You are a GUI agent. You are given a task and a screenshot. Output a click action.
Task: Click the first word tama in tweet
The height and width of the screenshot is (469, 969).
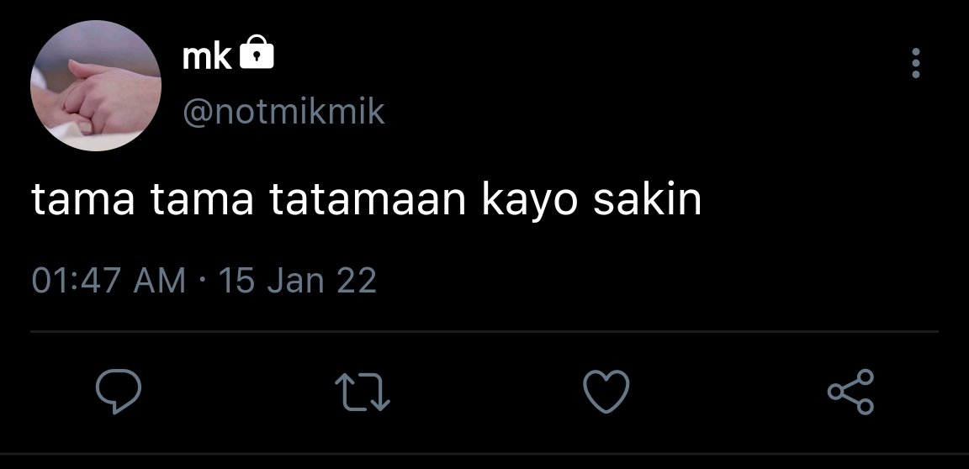tap(82, 201)
